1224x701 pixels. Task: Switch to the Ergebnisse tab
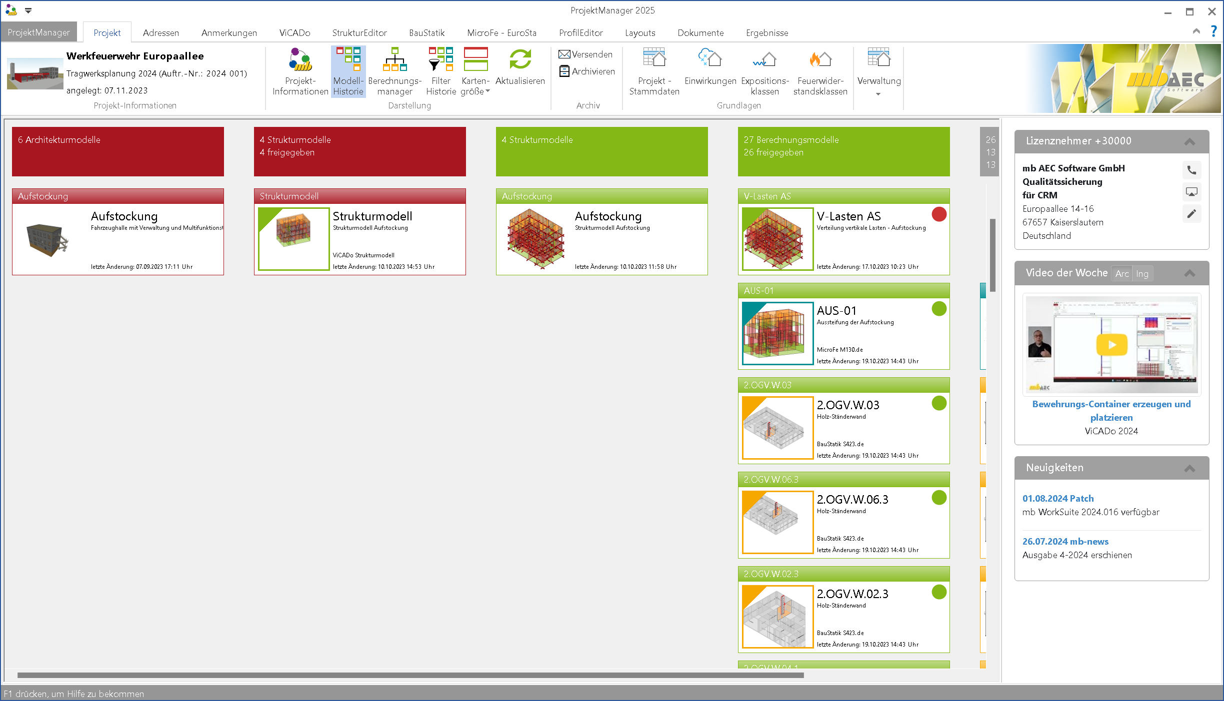click(767, 32)
